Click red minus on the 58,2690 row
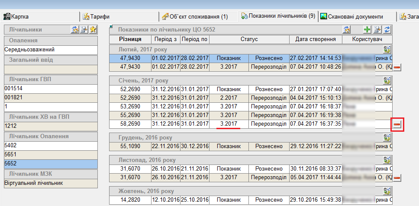 pyautogui.click(x=397, y=124)
